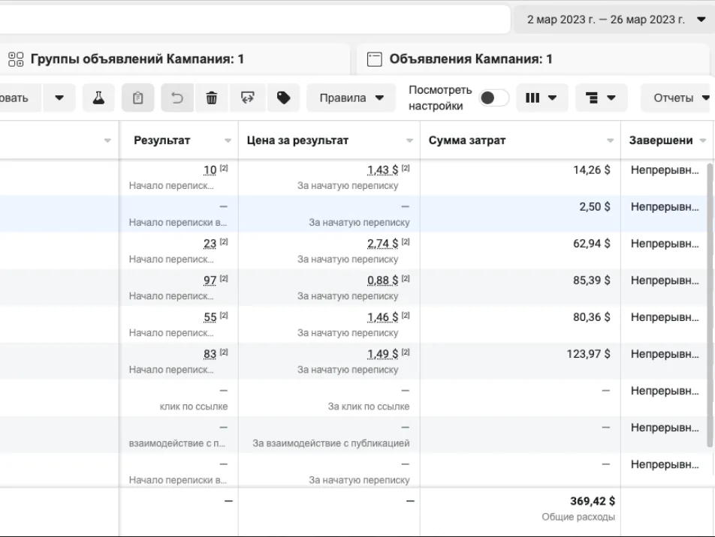This screenshot has height=537, width=715.
Task: Open the tag label icon
Action: [283, 97]
